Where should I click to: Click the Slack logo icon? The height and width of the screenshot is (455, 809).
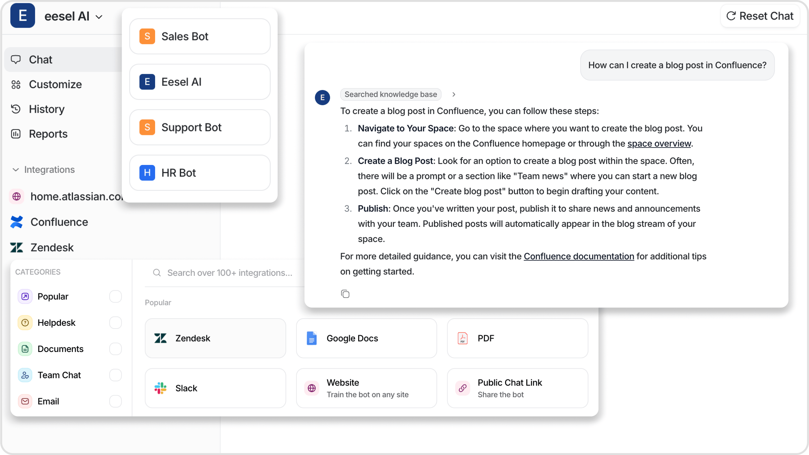tap(160, 388)
